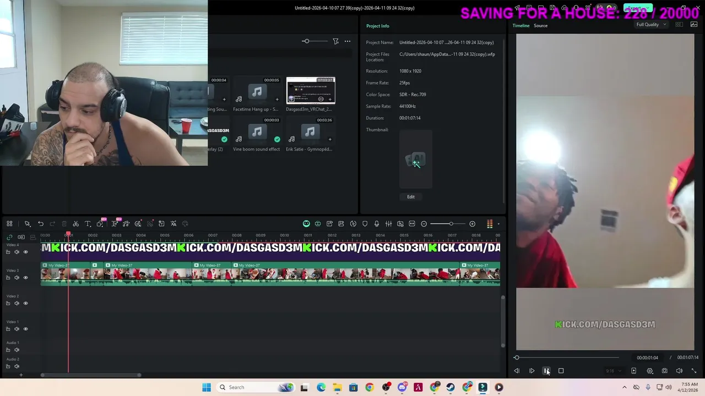Open preview display settings gear
The width and height of the screenshot is (705, 396).
coord(650,371)
